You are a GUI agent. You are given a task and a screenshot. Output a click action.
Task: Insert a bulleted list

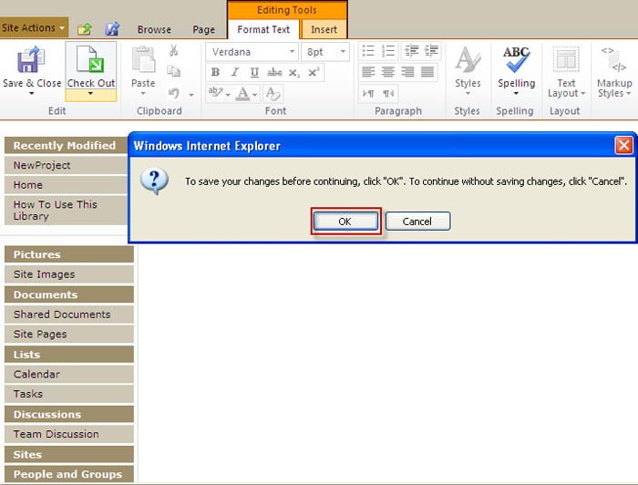[368, 51]
